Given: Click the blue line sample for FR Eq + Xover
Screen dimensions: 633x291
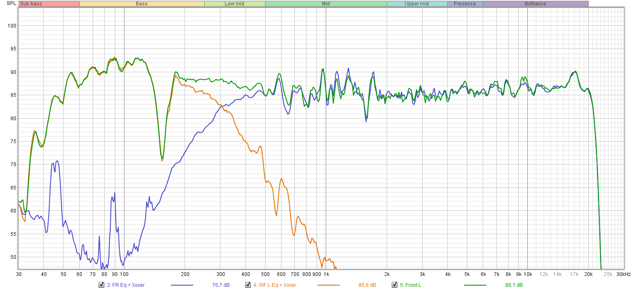Looking at the screenshot, I should (182, 285).
